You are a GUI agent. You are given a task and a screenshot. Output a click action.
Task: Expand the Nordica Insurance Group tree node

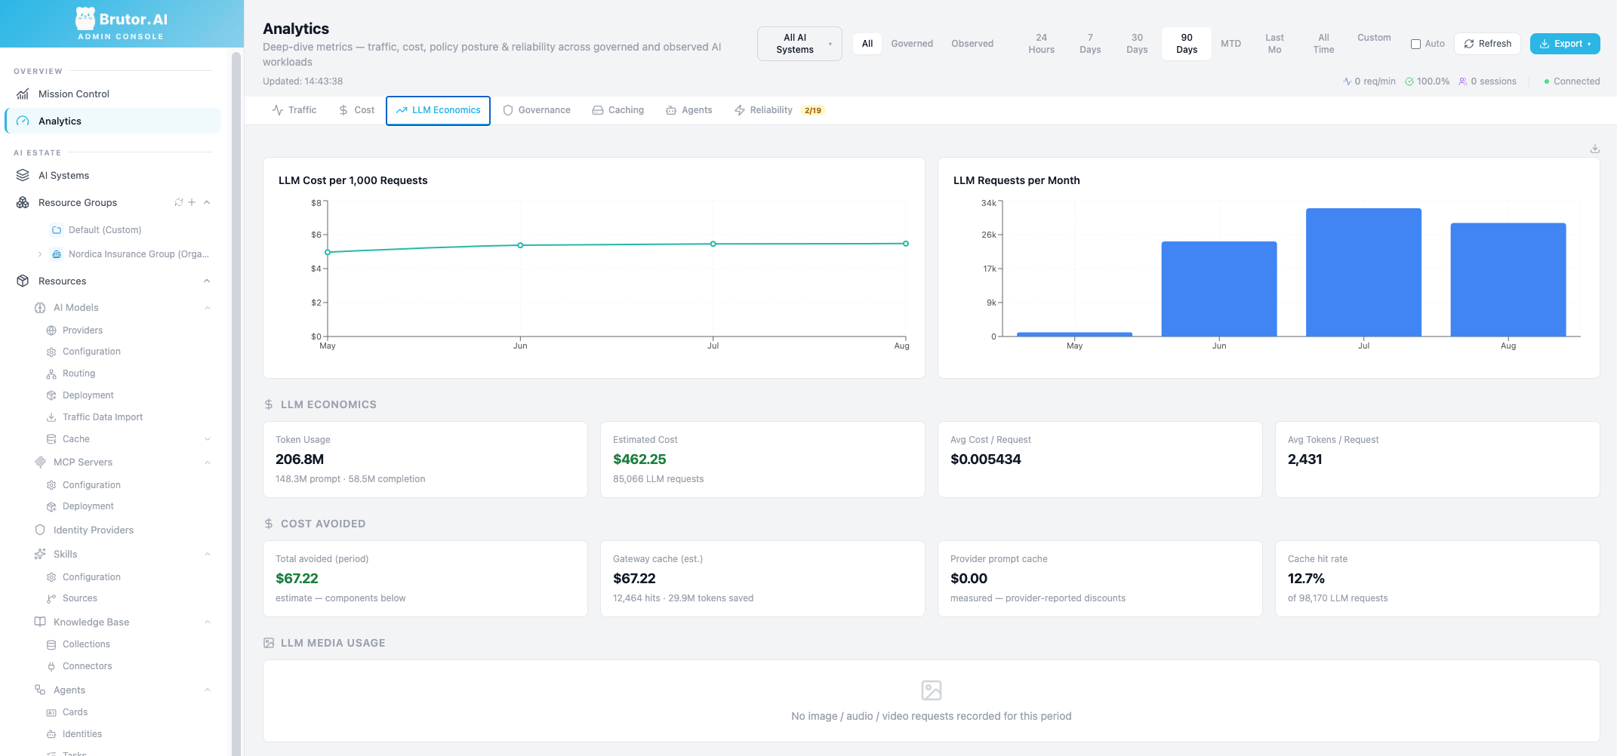coord(39,254)
